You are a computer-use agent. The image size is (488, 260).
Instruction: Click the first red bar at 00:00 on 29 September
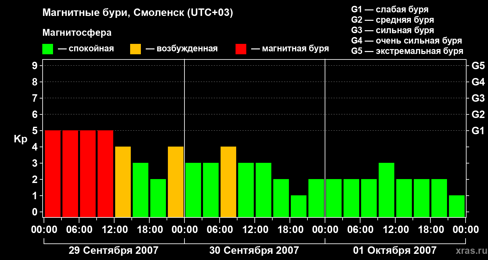[x=53, y=174]
